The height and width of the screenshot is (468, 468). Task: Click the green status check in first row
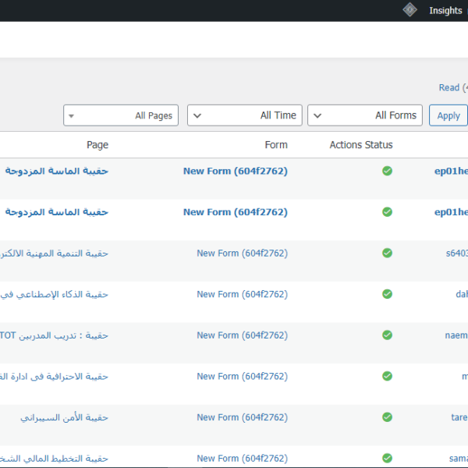387,171
